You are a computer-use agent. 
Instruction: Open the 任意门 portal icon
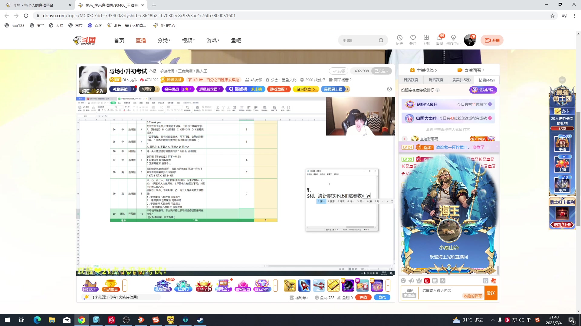pos(183,286)
